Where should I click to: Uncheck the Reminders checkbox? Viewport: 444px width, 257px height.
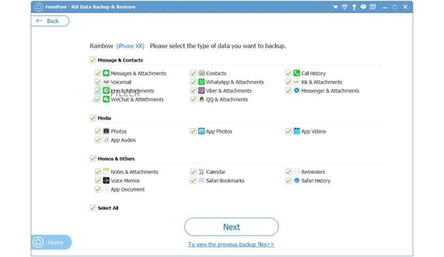(x=288, y=172)
